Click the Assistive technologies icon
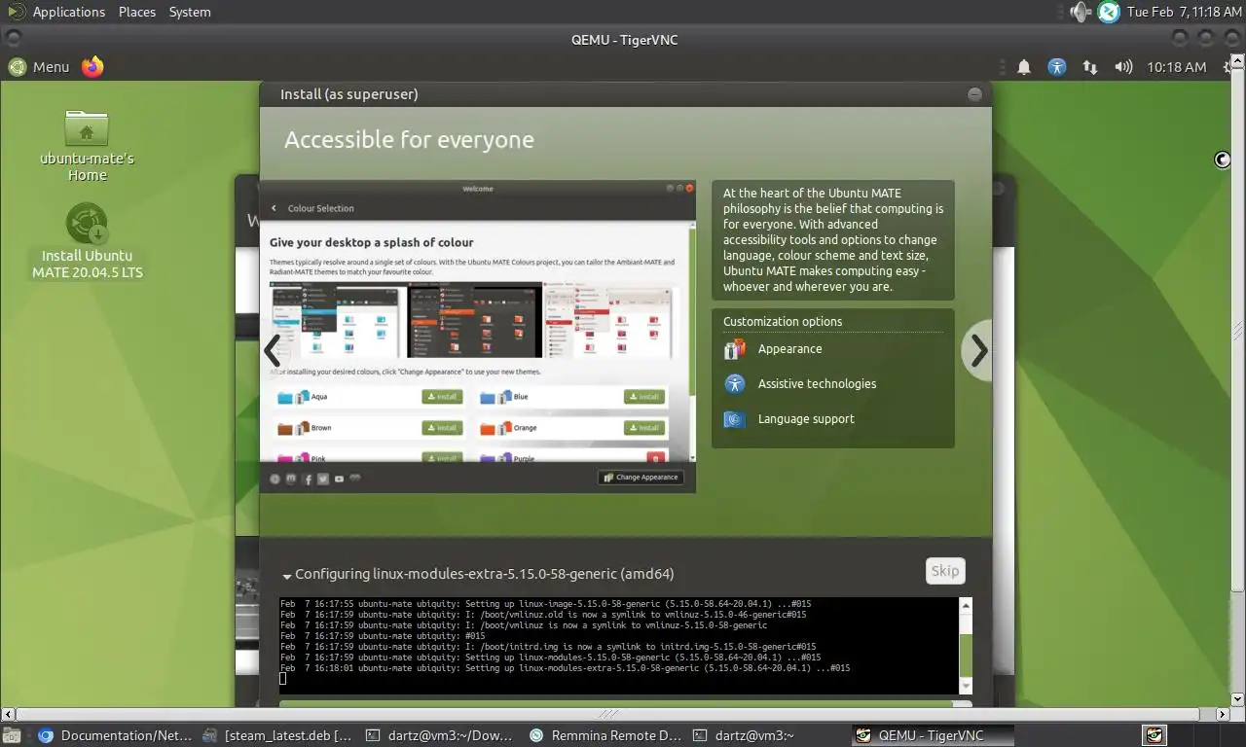Screen dimensions: 1246x747 (x=735, y=383)
